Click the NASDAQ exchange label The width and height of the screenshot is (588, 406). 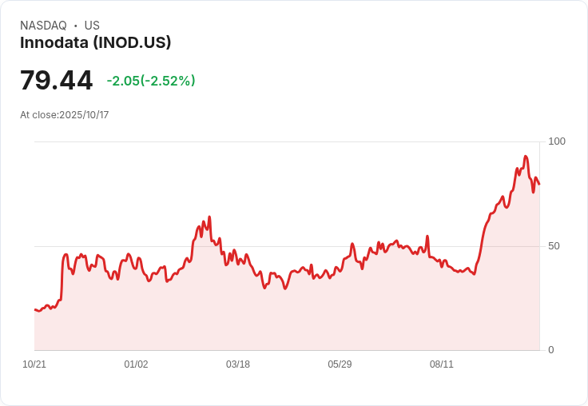click(43, 26)
